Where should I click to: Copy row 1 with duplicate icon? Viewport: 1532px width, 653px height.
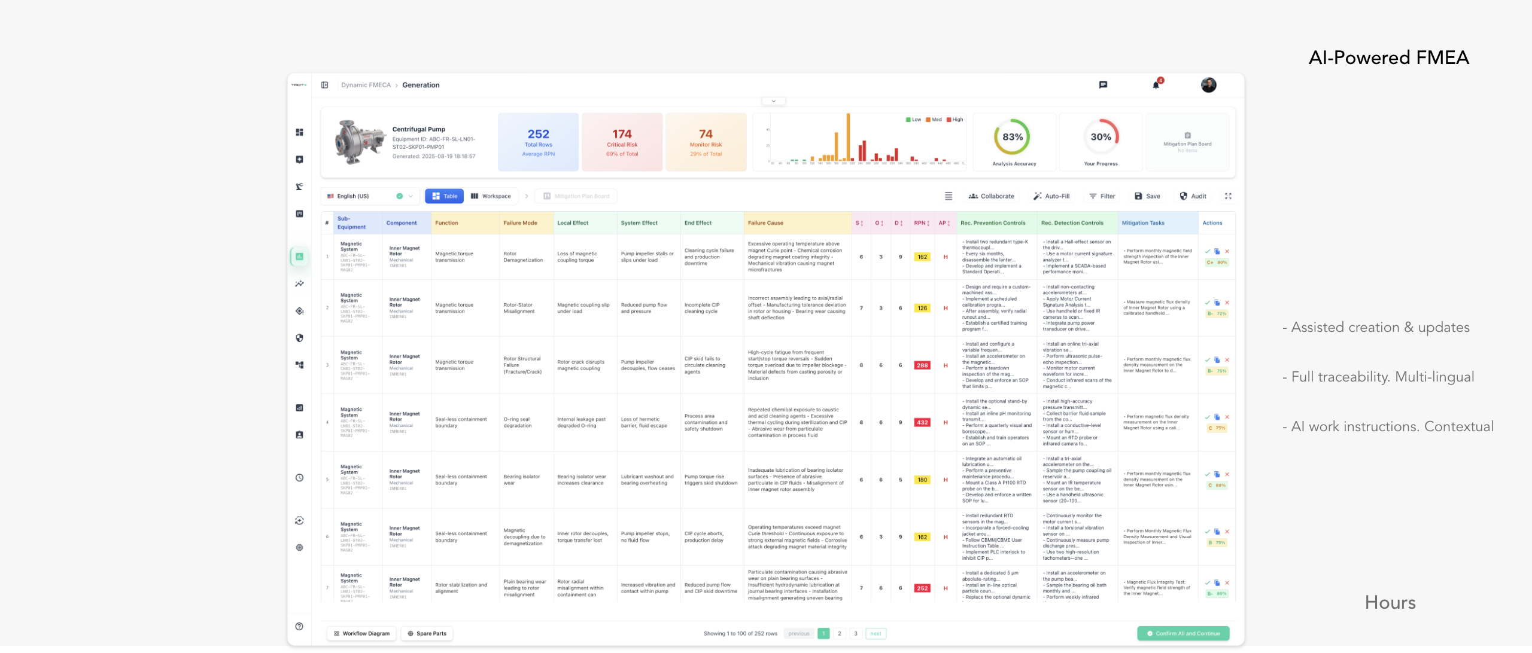click(1217, 252)
